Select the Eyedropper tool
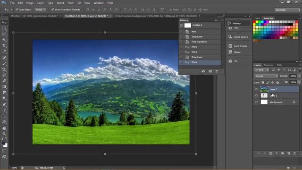302x170 pixels. tap(4, 51)
